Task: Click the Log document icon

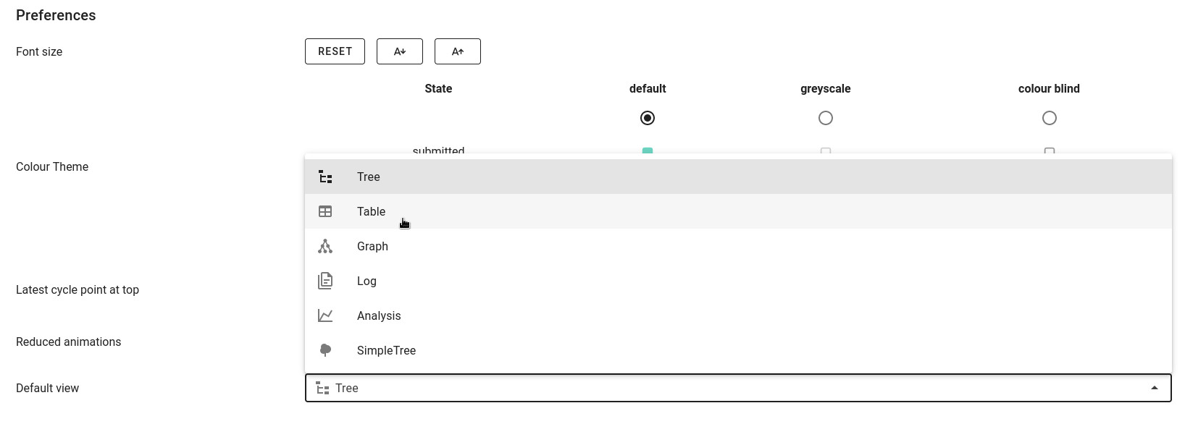Action: [x=325, y=281]
